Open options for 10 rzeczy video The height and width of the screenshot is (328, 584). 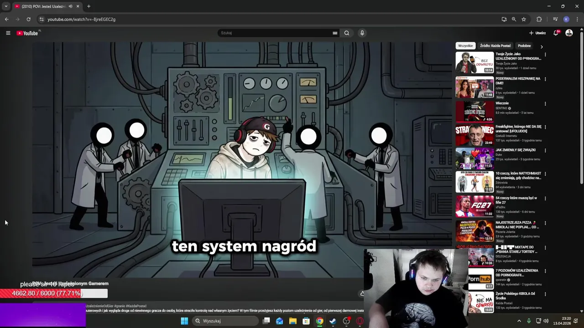coord(545,174)
